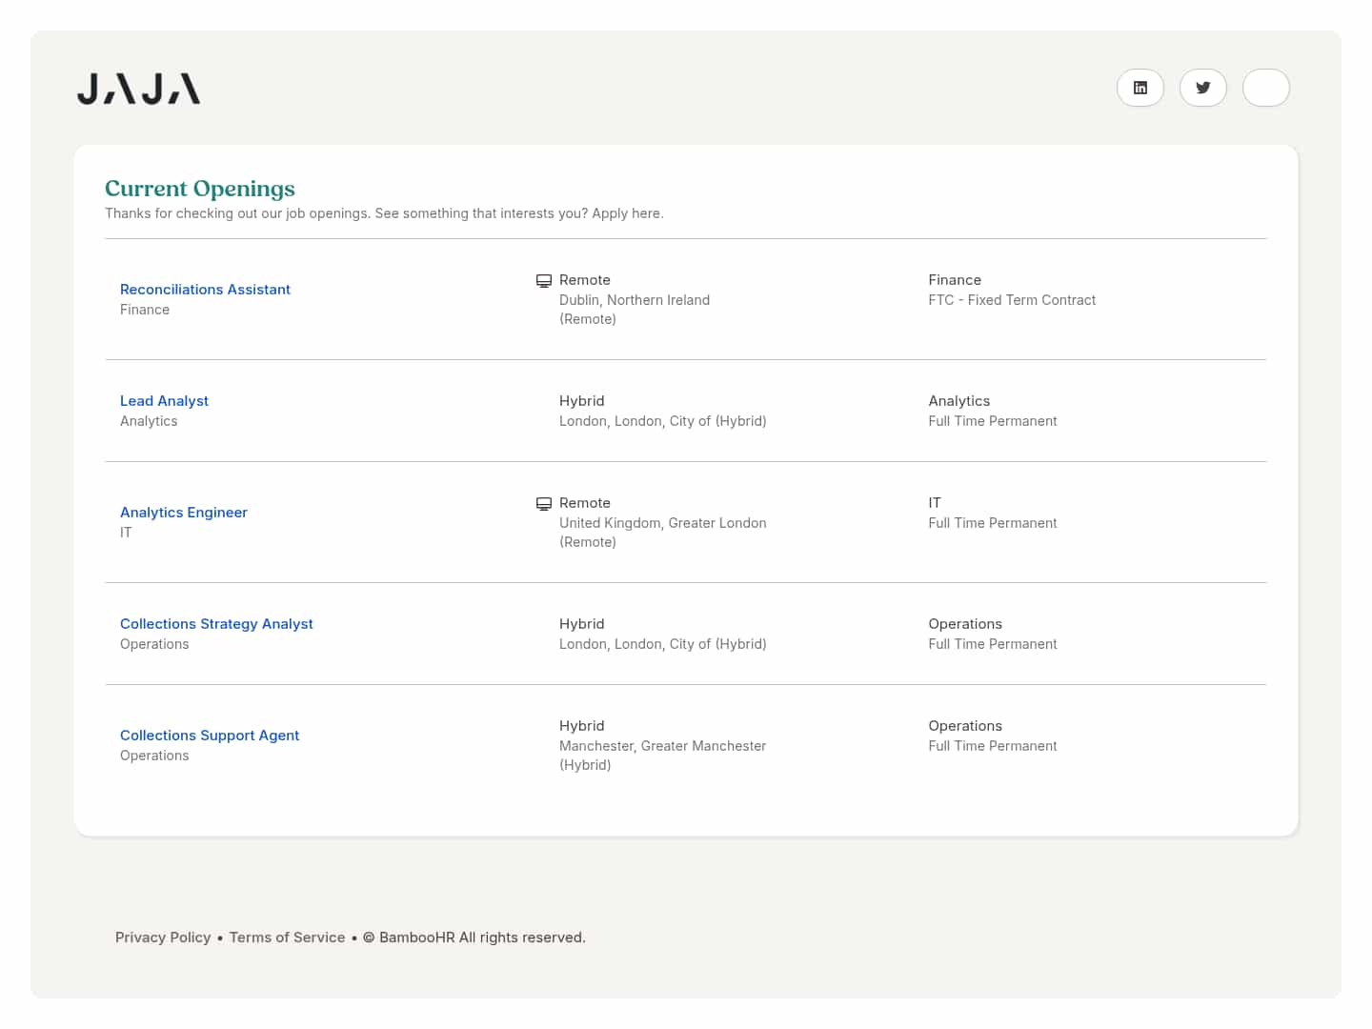Open the Twitter bird icon button

(x=1203, y=88)
